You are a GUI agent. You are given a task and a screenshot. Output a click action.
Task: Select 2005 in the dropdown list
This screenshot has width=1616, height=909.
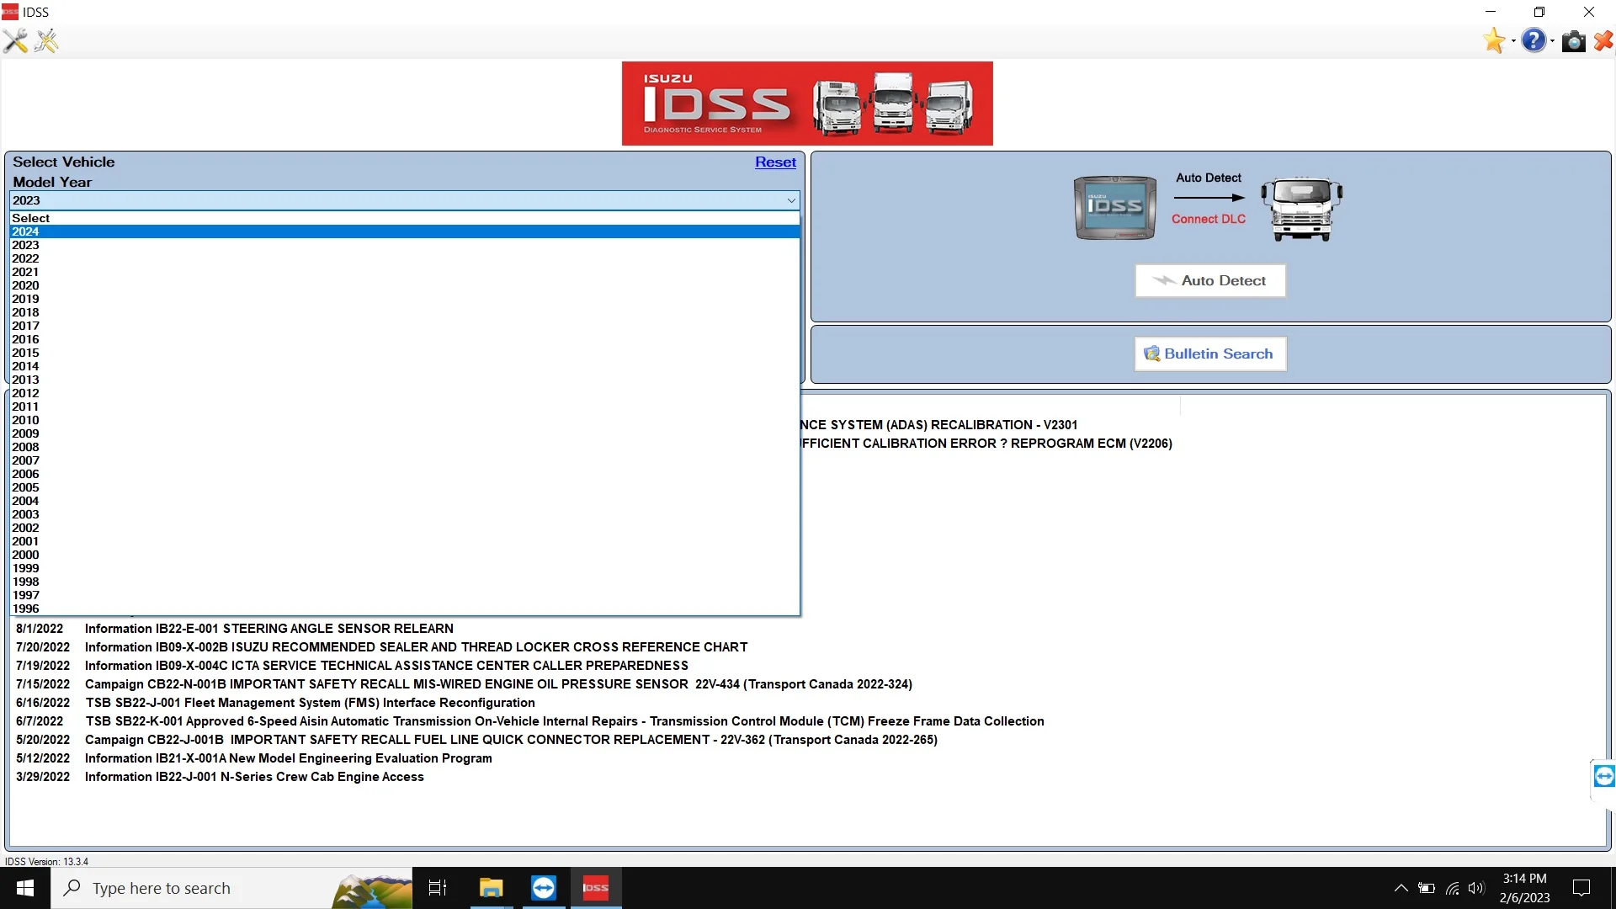point(404,487)
